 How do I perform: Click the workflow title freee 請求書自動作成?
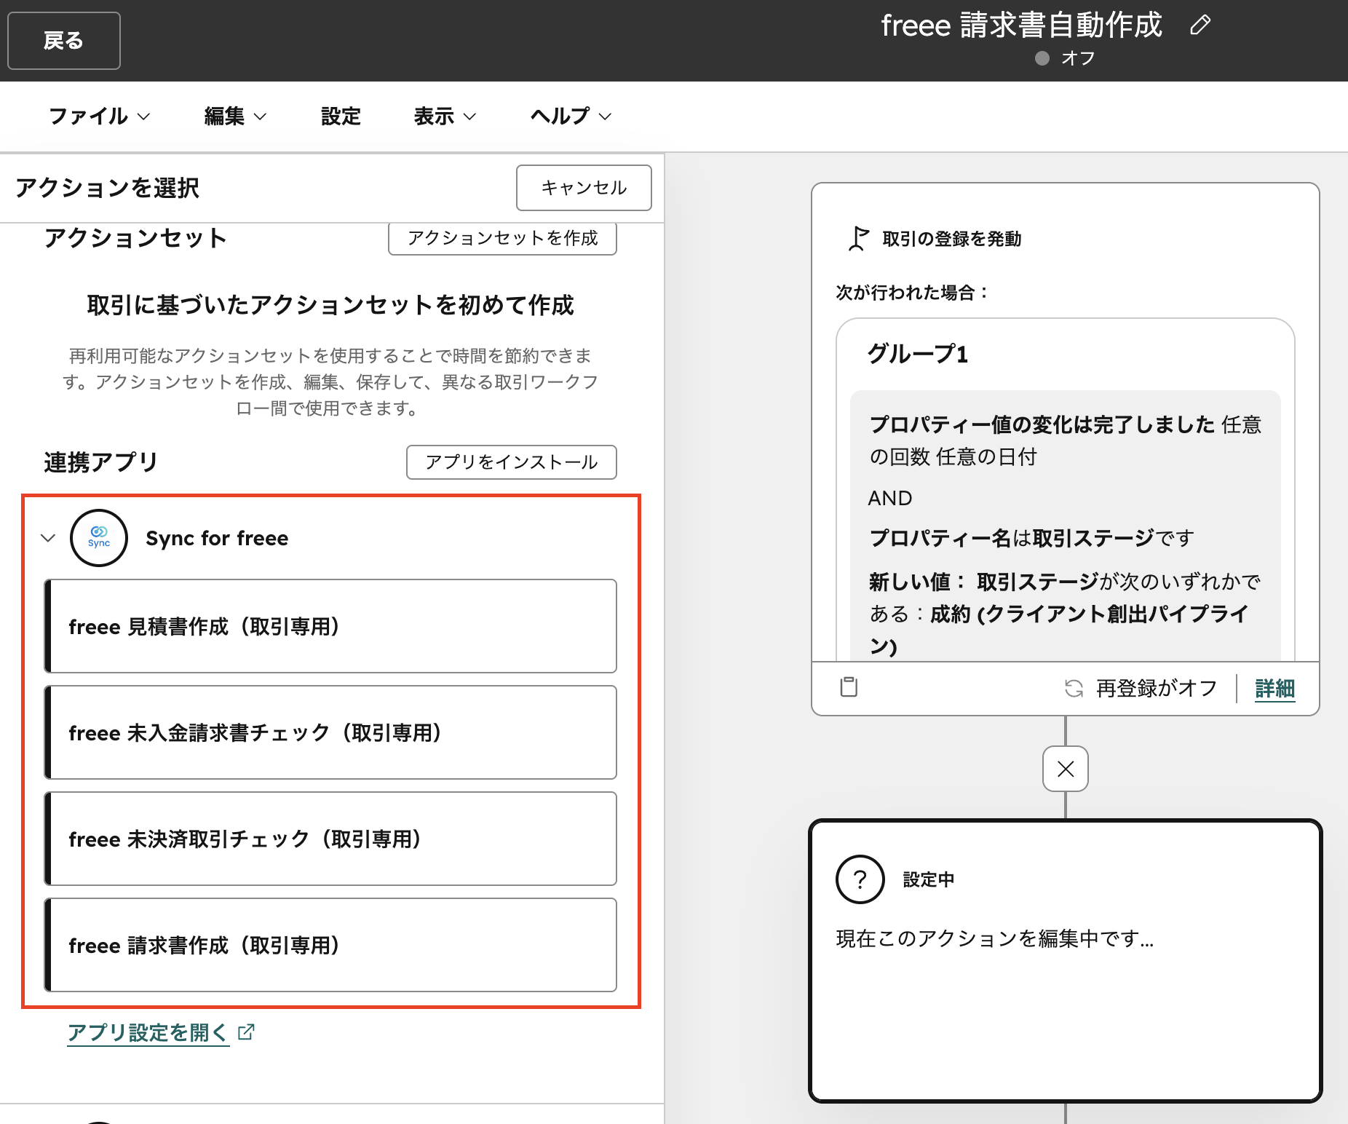(x=1021, y=25)
